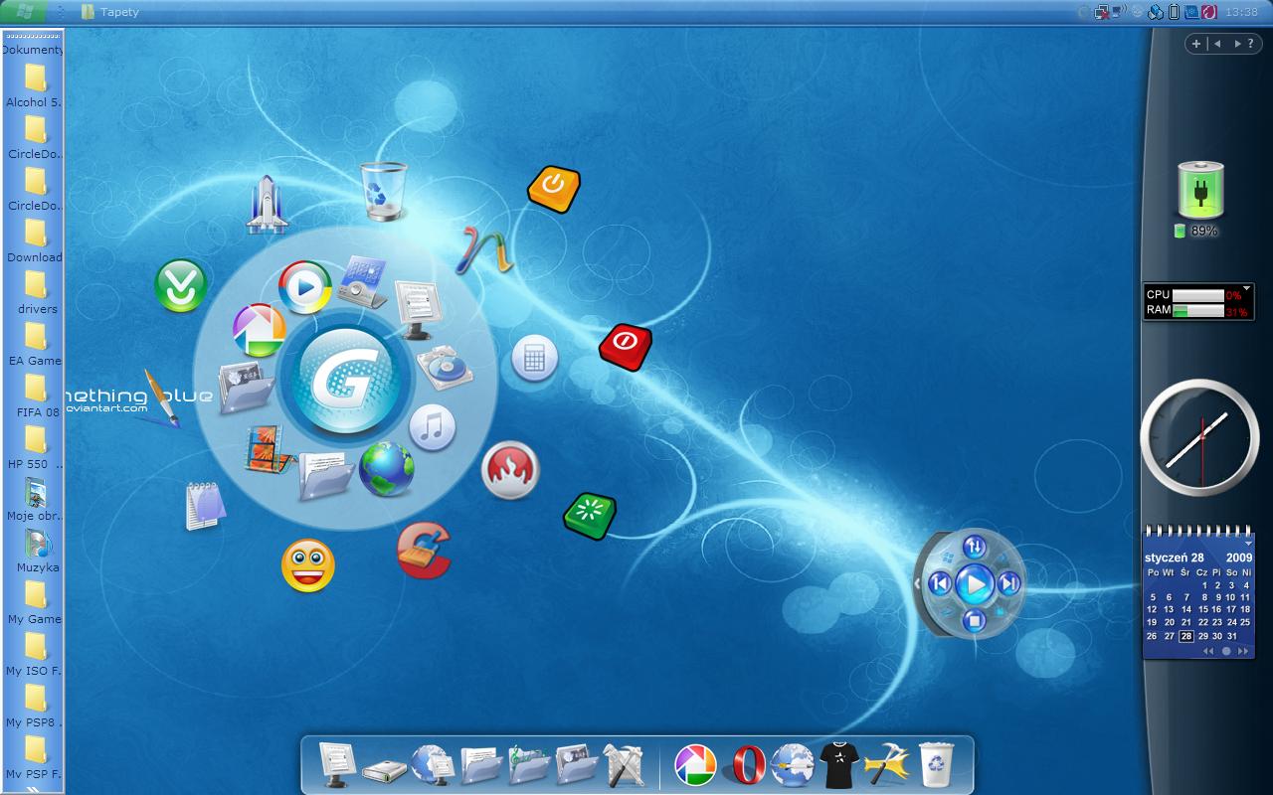Click the green restart key icon

coord(590,516)
